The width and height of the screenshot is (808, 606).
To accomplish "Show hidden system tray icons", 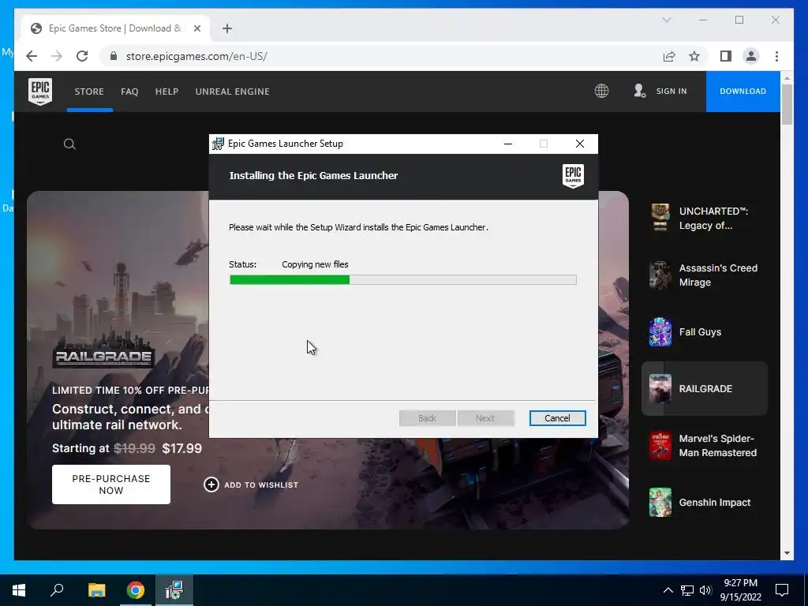I will pos(668,590).
